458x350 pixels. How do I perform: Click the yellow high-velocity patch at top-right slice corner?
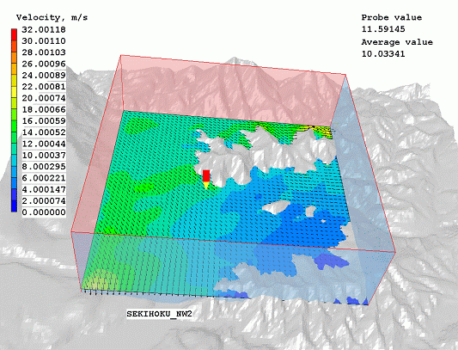coord(323,132)
